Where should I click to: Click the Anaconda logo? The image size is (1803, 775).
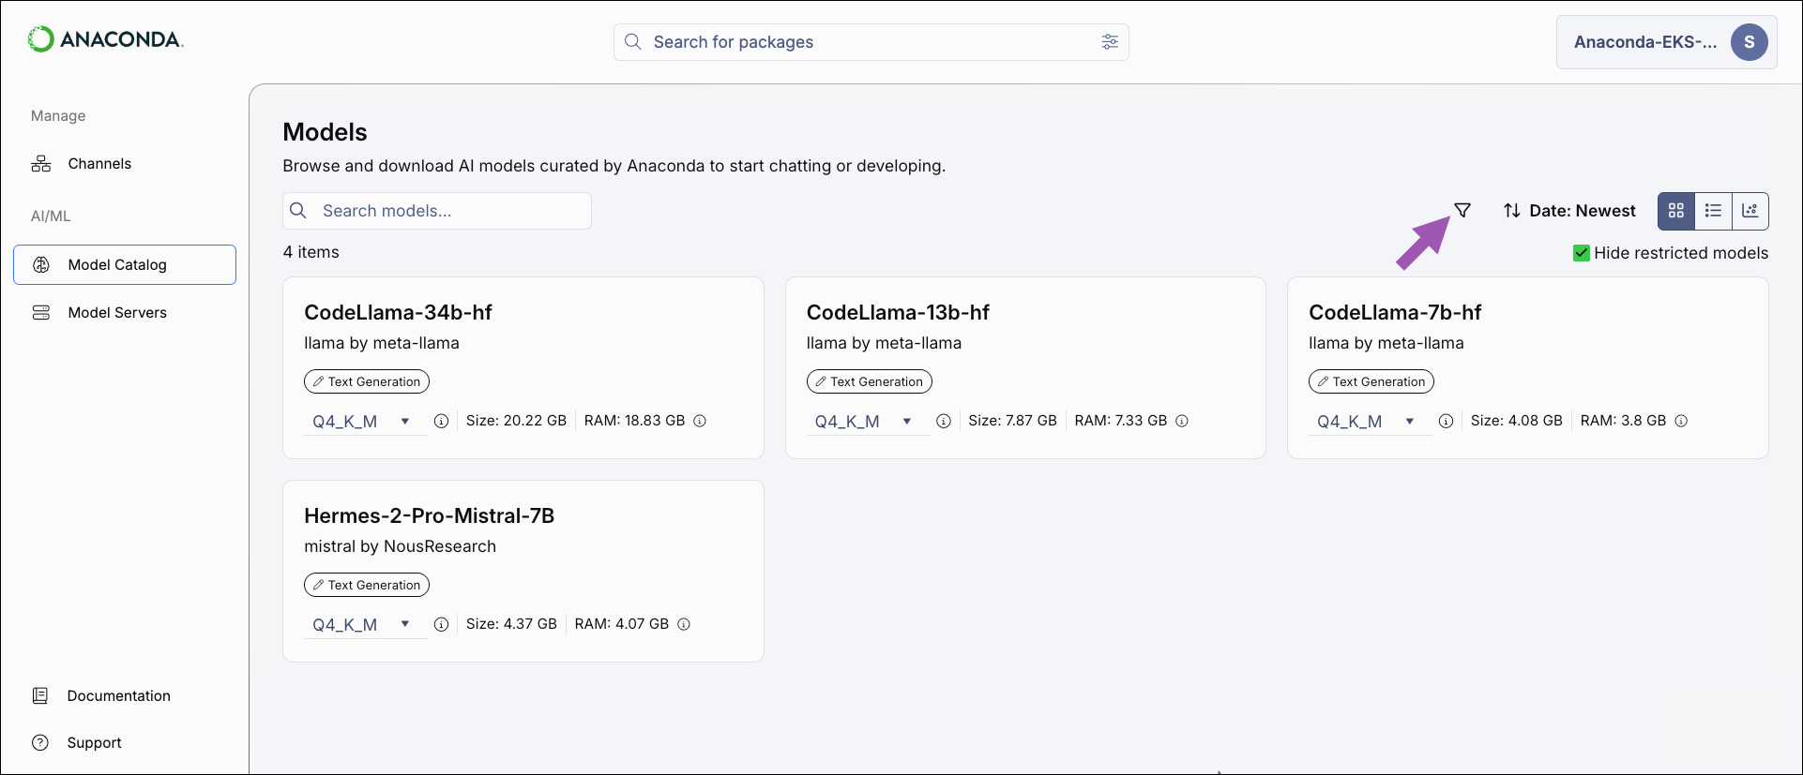click(x=105, y=39)
